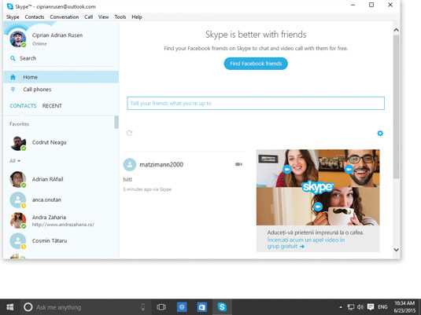Open the Tools menu

120,17
